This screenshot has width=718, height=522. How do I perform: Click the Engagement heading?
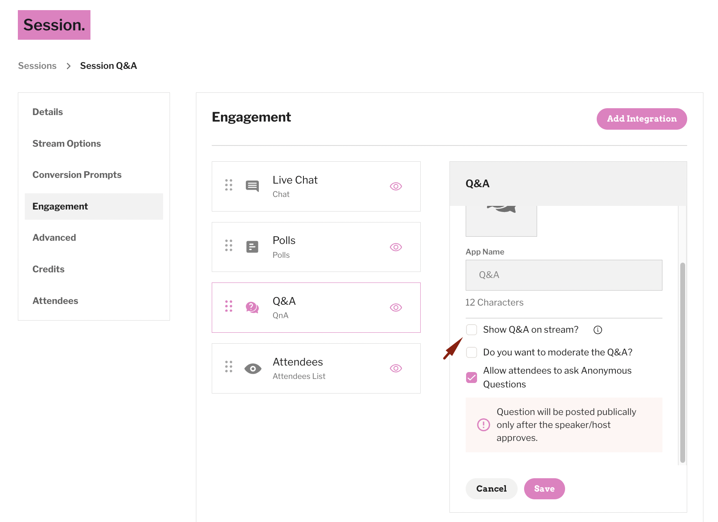point(252,117)
